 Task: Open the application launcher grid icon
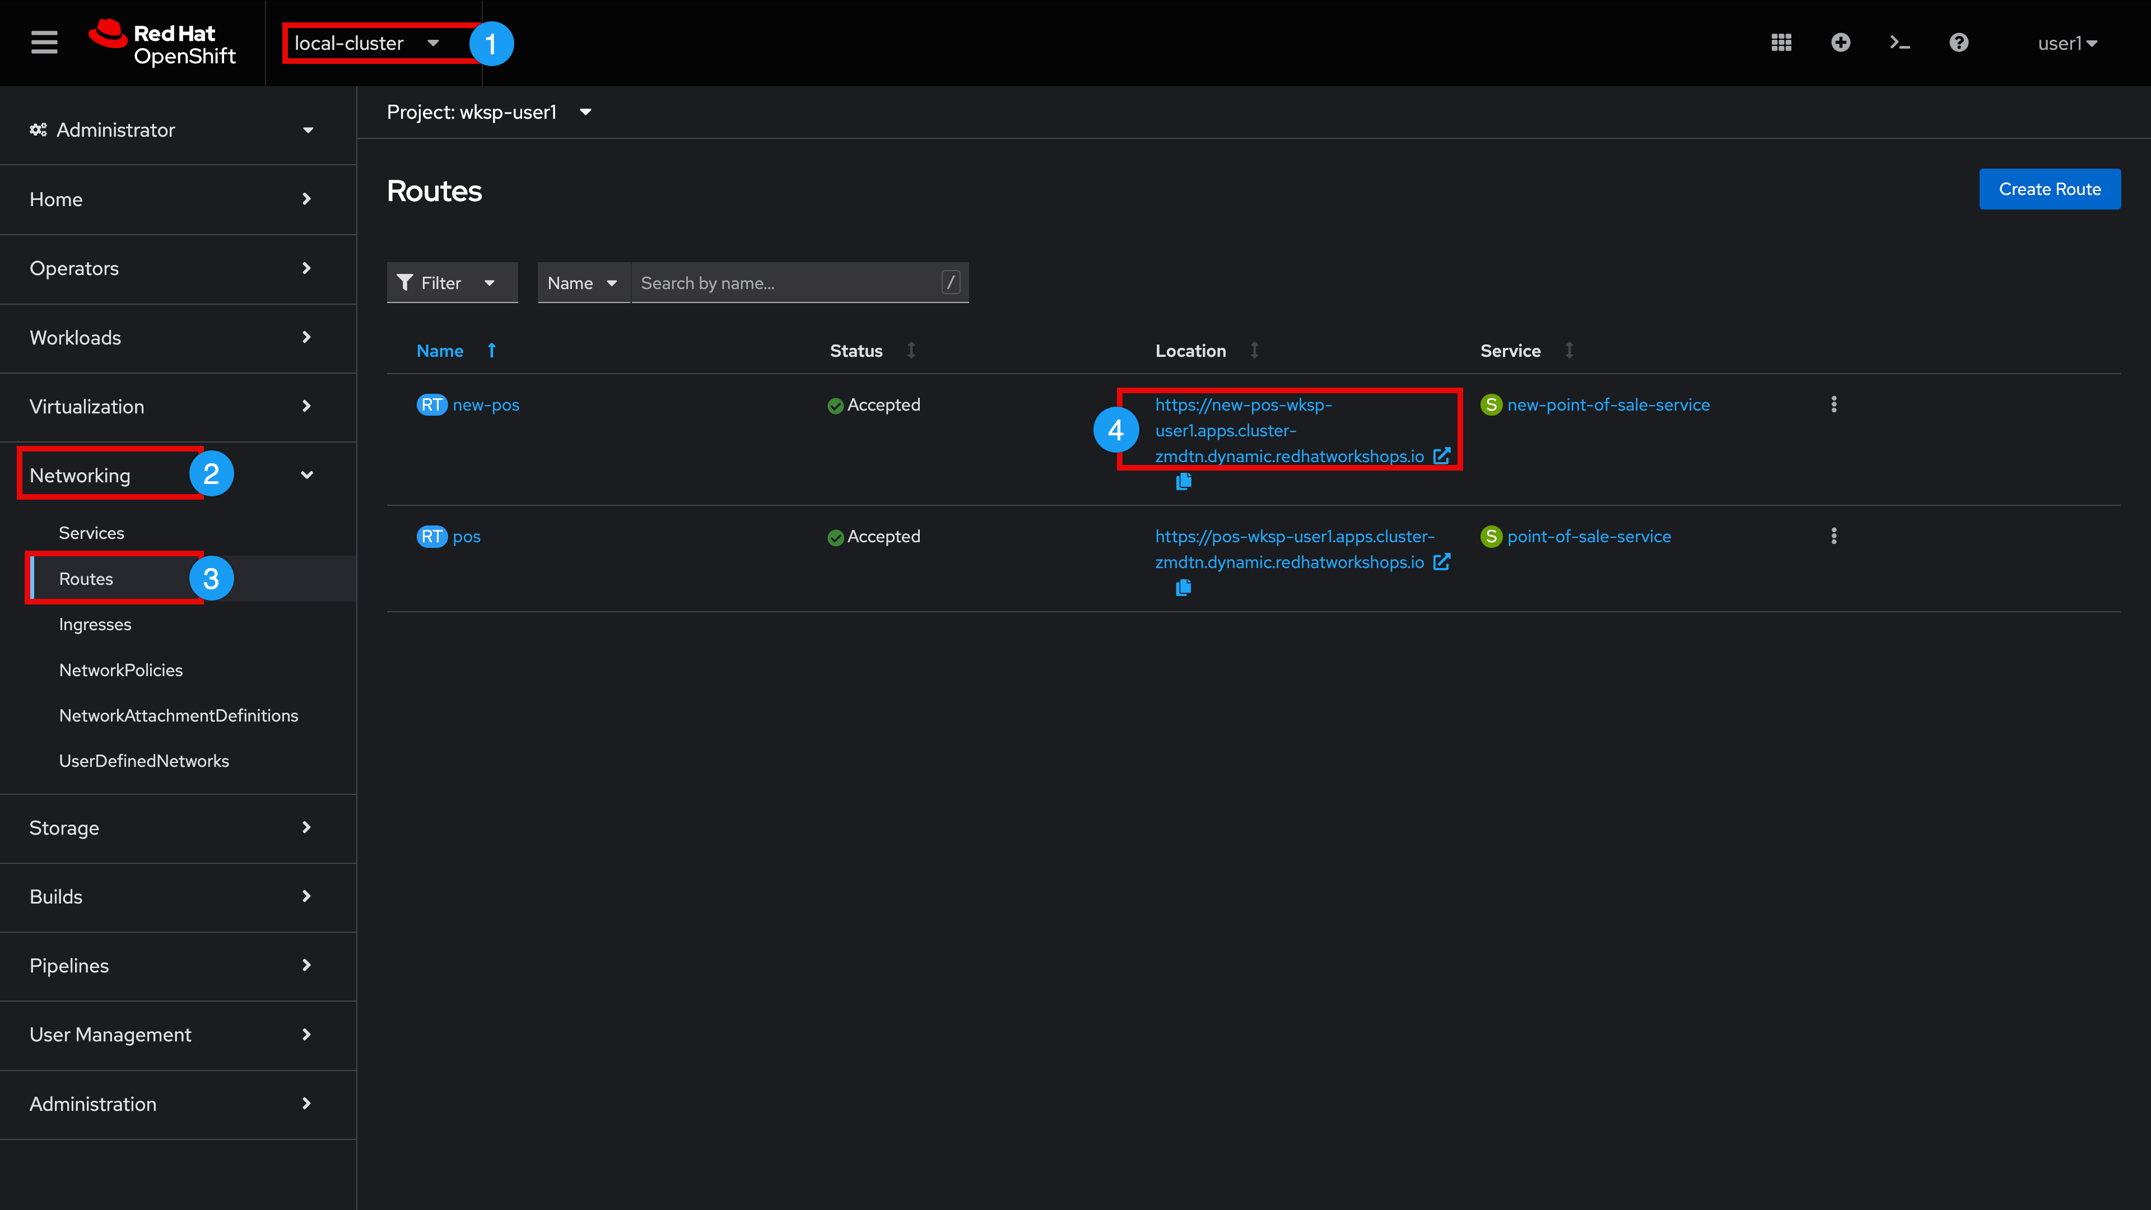[x=1781, y=43]
